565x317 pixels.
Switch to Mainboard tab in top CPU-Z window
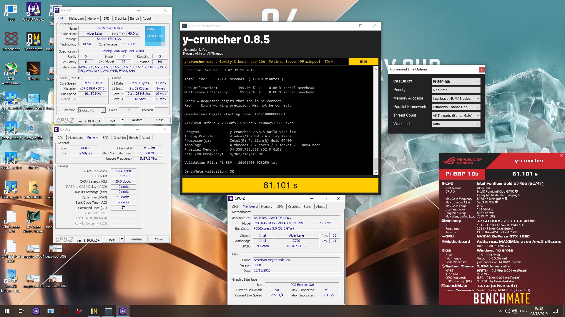(77, 18)
